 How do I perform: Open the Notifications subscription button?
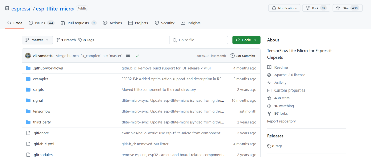(x=284, y=8)
